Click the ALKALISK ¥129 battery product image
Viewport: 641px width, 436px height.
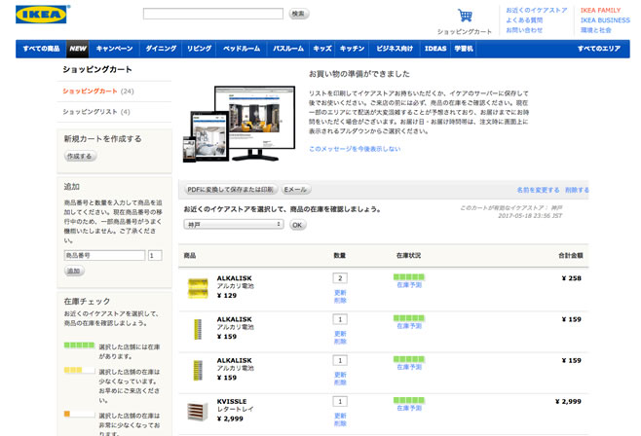pos(198,288)
